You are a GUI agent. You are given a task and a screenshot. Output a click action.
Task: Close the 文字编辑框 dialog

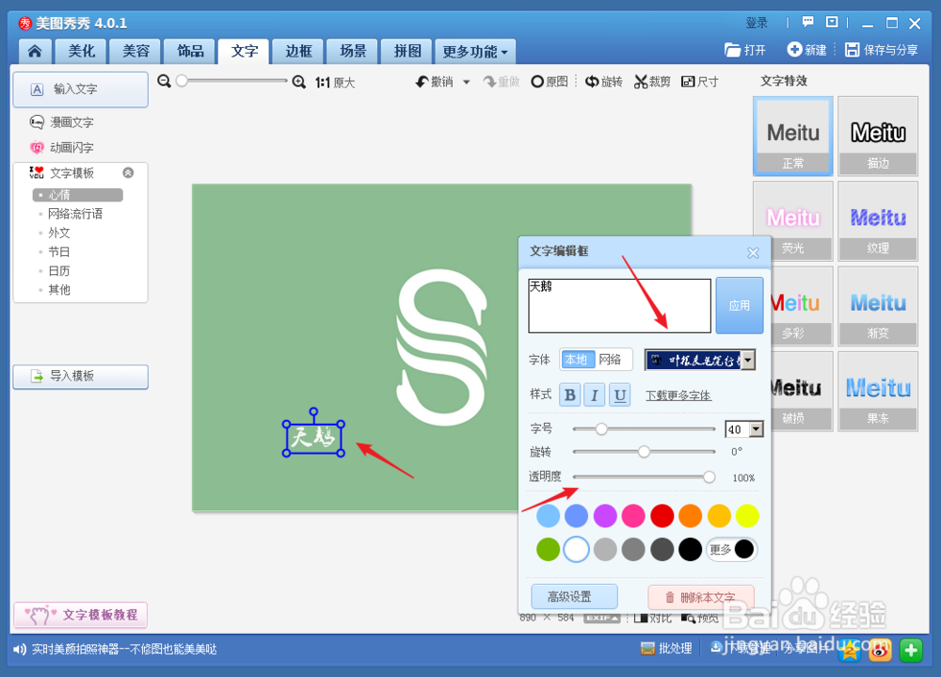[753, 253]
